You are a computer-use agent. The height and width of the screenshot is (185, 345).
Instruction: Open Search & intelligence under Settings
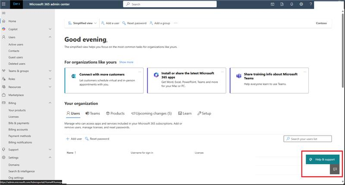tap(22, 171)
